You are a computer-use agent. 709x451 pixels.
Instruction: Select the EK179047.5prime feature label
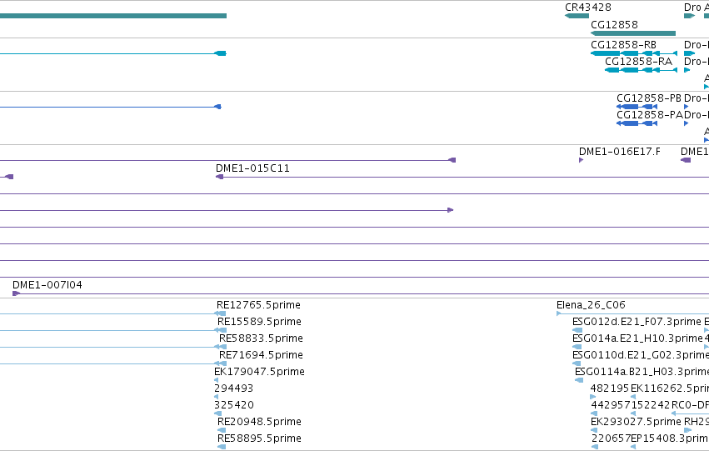point(259,372)
